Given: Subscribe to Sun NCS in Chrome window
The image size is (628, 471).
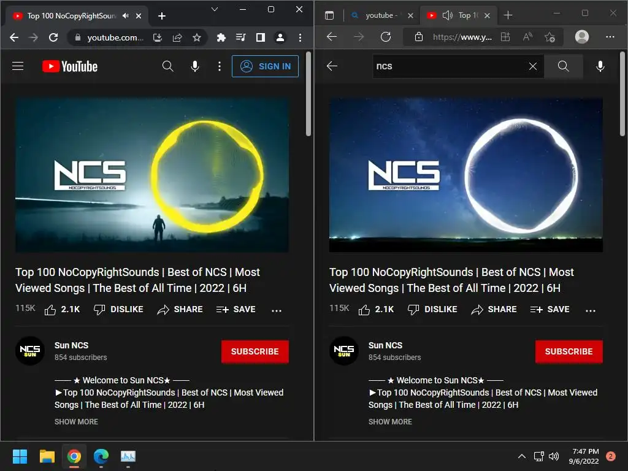Looking at the screenshot, I should [x=255, y=351].
